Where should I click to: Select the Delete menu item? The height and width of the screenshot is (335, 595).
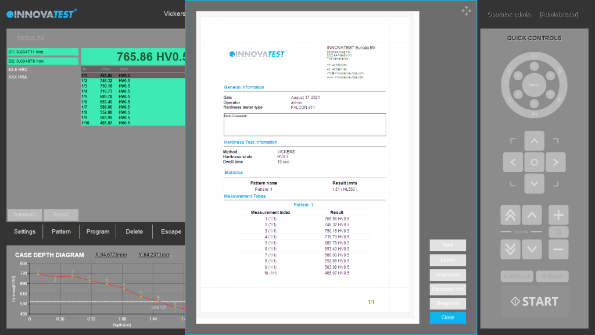tap(134, 231)
